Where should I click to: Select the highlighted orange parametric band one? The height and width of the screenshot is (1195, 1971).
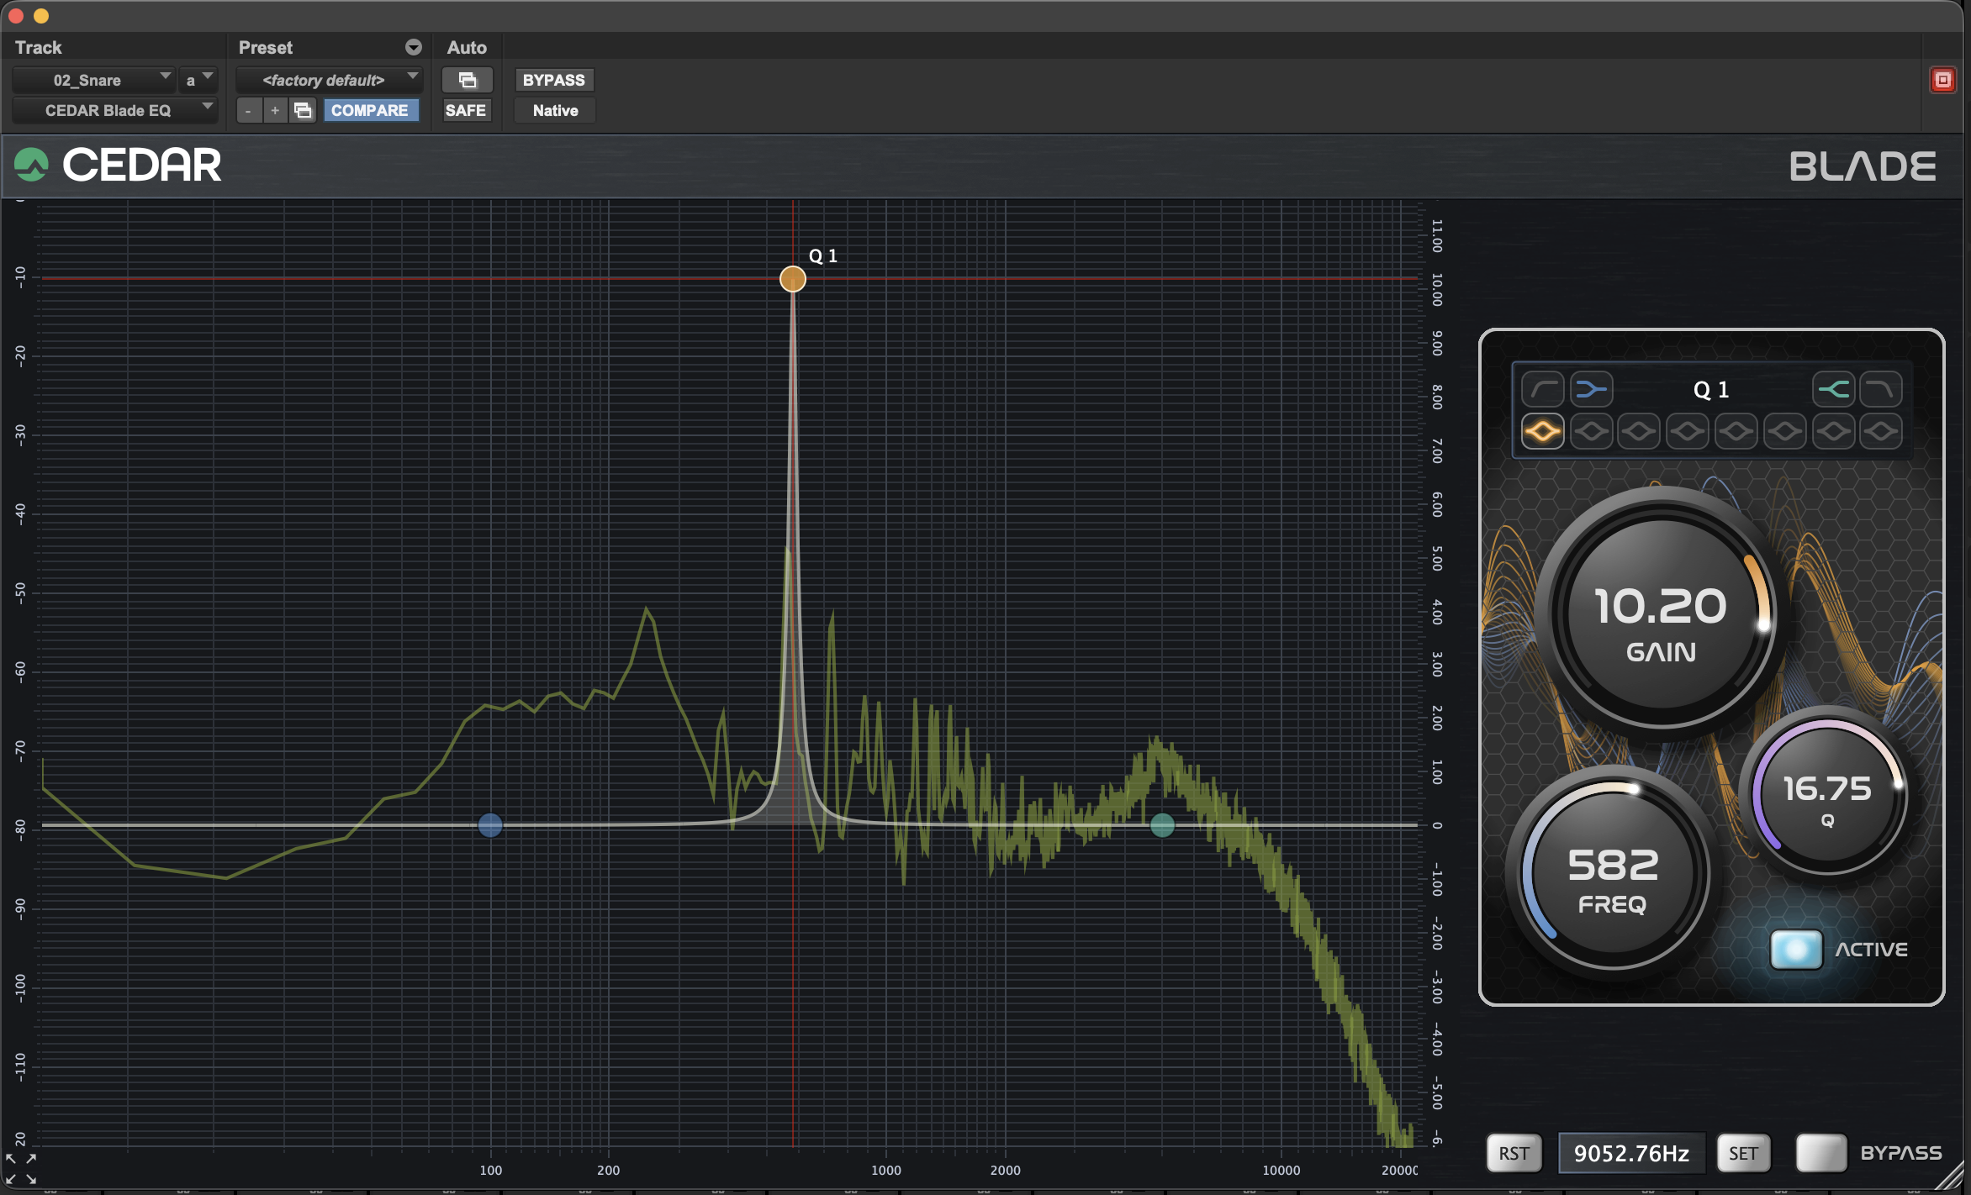click(1543, 432)
